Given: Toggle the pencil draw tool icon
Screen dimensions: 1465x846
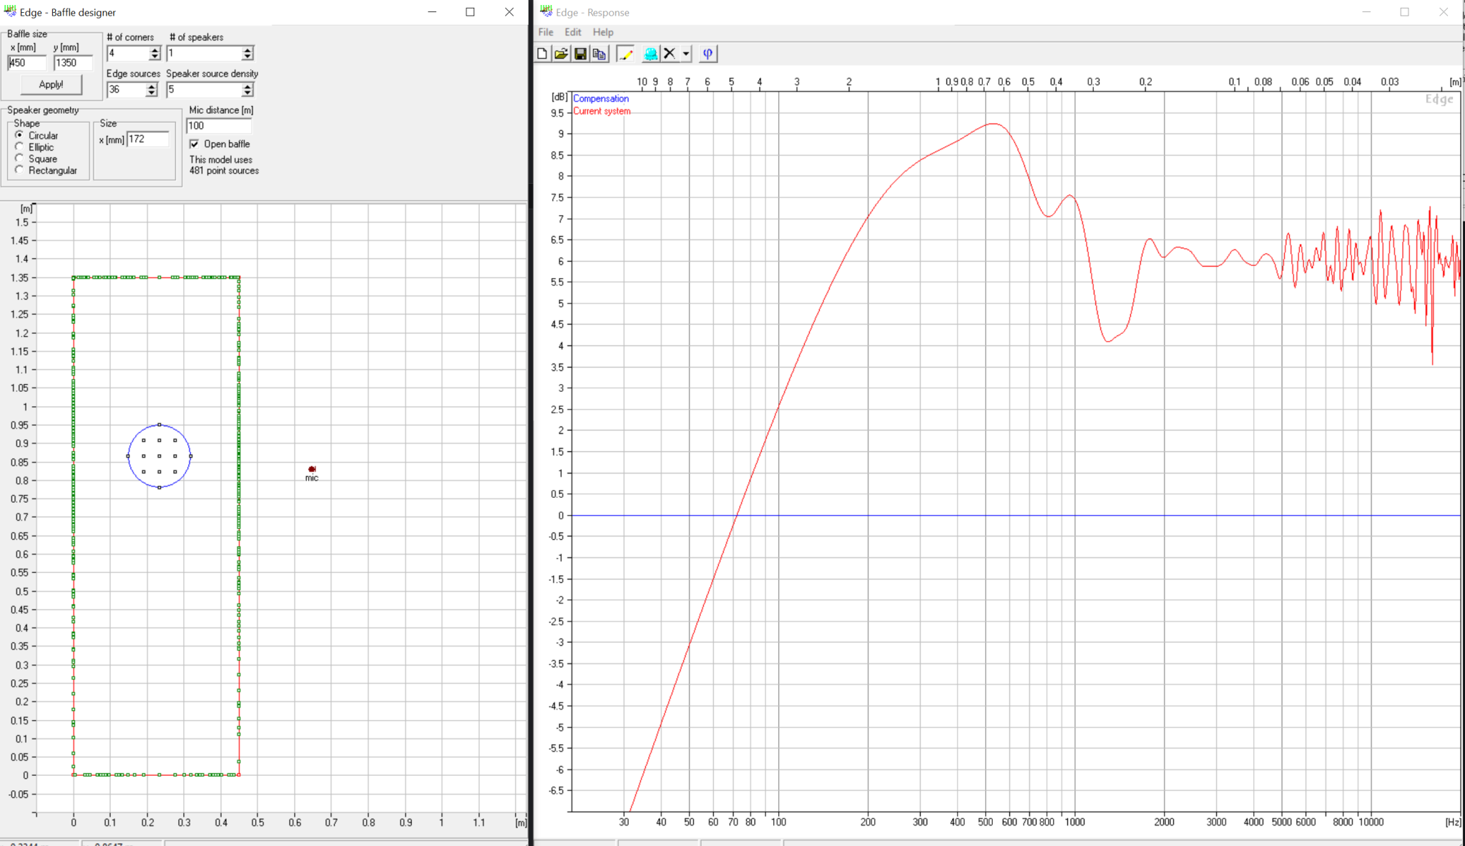Looking at the screenshot, I should [625, 54].
